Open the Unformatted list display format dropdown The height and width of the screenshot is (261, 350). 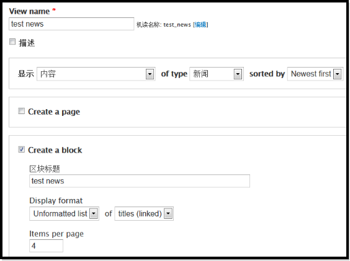coord(64,214)
